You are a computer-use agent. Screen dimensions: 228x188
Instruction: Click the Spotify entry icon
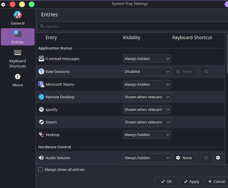coord(41,109)
